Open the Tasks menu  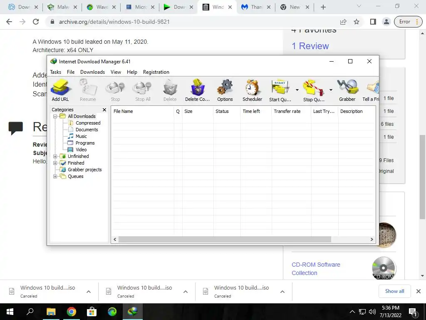(x=55, y=72)
